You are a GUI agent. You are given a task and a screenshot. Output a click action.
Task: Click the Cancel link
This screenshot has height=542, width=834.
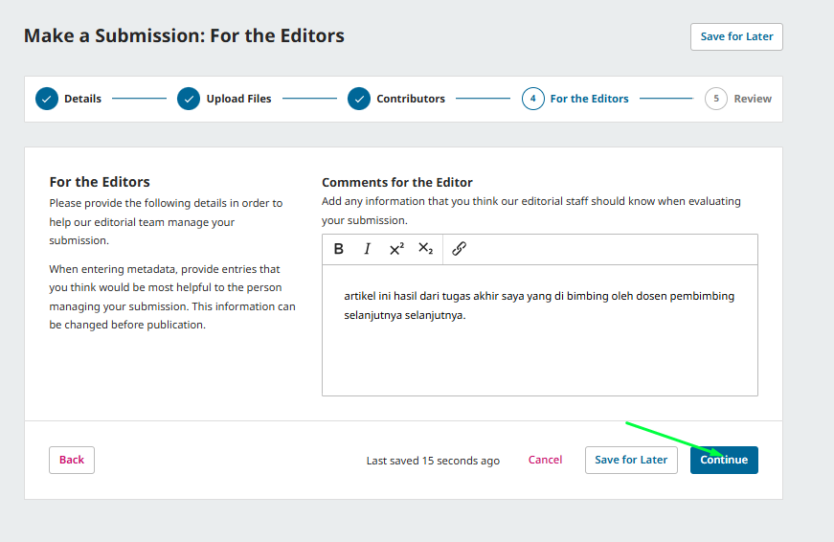[x=545, y=460]
